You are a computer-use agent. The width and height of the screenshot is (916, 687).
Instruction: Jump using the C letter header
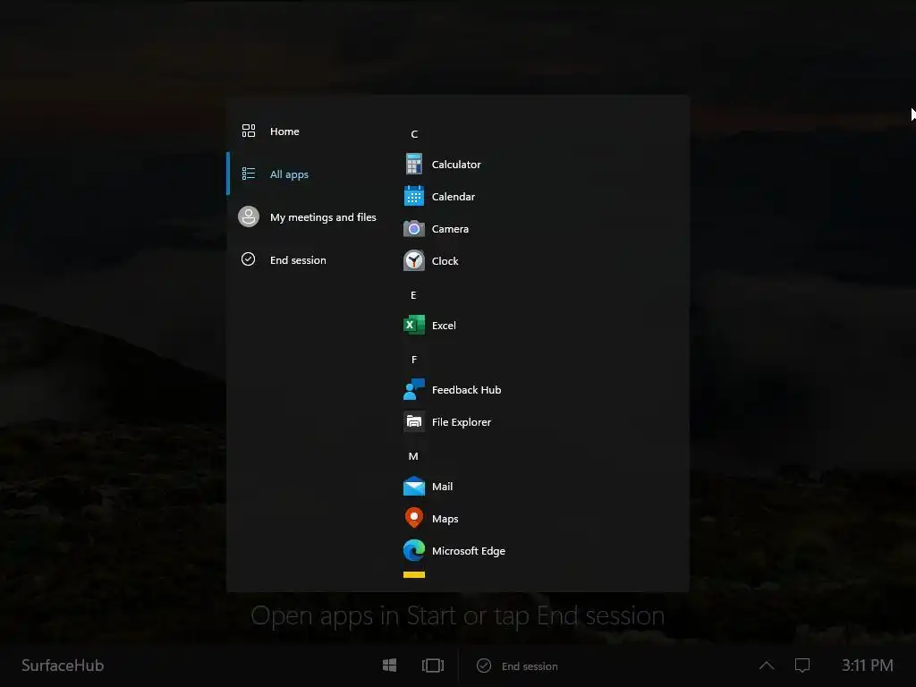(x=413, y=134)
